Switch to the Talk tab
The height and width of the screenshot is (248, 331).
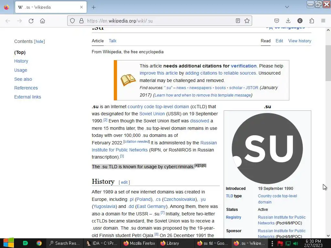(112, 41)
